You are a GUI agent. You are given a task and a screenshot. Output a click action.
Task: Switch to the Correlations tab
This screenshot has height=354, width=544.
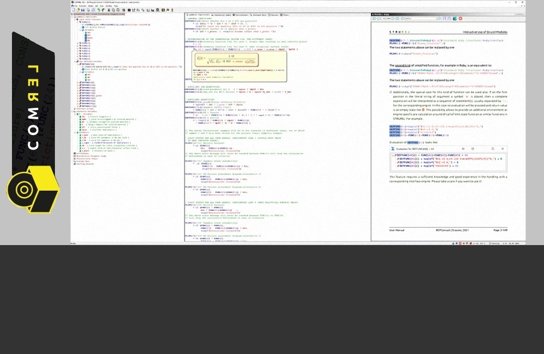240,15
